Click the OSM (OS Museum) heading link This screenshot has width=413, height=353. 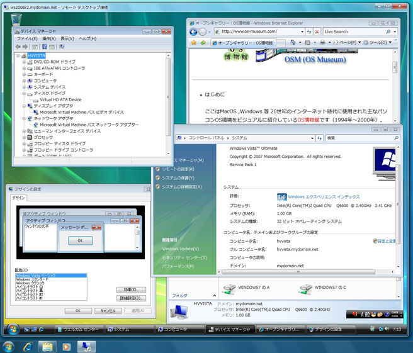tap(315, 60)
